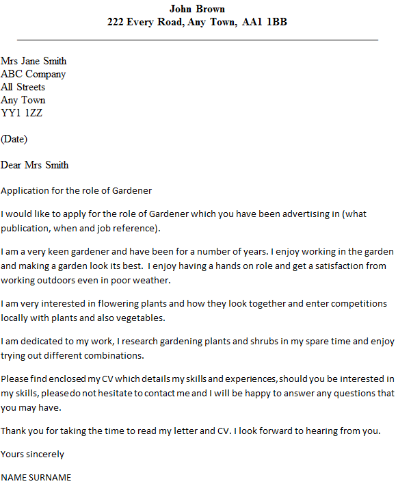Click the line working outdoors even in poor weather
Image resolution: width=398 pixels, height=486 pixels.
tap(85, 281)
